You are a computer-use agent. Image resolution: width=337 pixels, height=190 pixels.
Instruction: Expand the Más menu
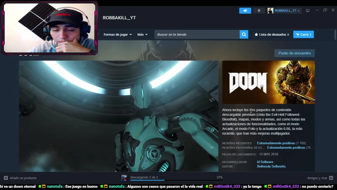pyautogui.click(x=142, y=35)
